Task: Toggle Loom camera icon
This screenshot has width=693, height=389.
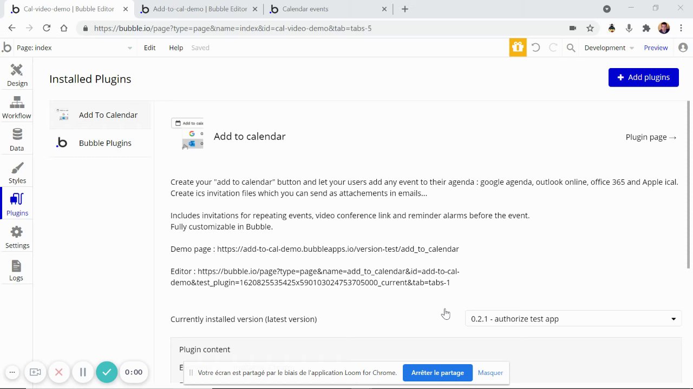Action: coord(35,372)
